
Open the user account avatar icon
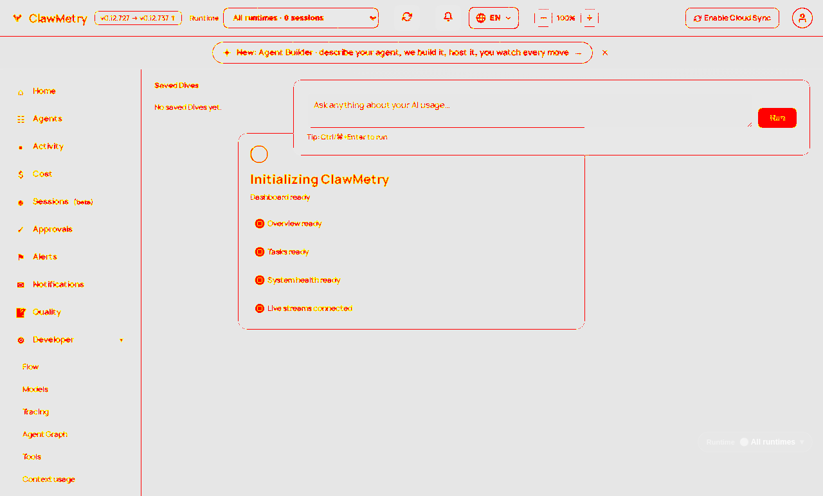(802, 18)
